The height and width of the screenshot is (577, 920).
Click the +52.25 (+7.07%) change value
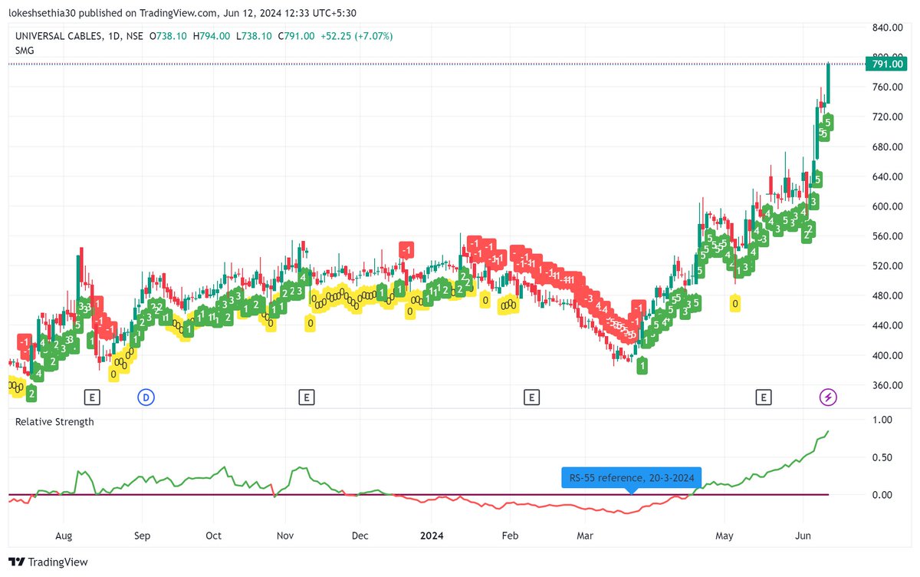(356, 35)
